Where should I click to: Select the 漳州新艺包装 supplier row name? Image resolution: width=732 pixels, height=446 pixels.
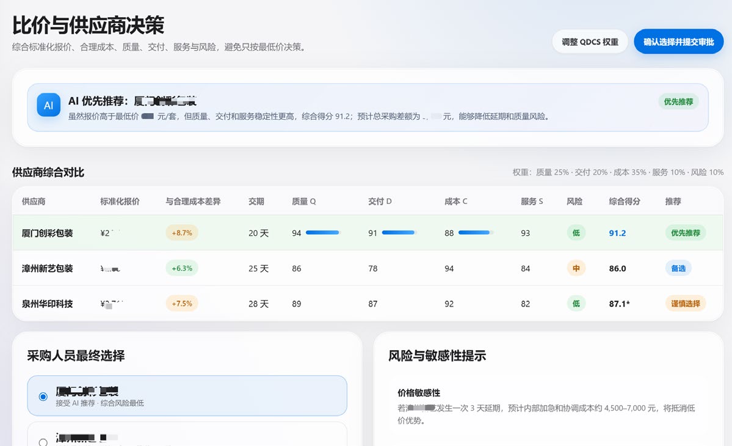[47, 269]
